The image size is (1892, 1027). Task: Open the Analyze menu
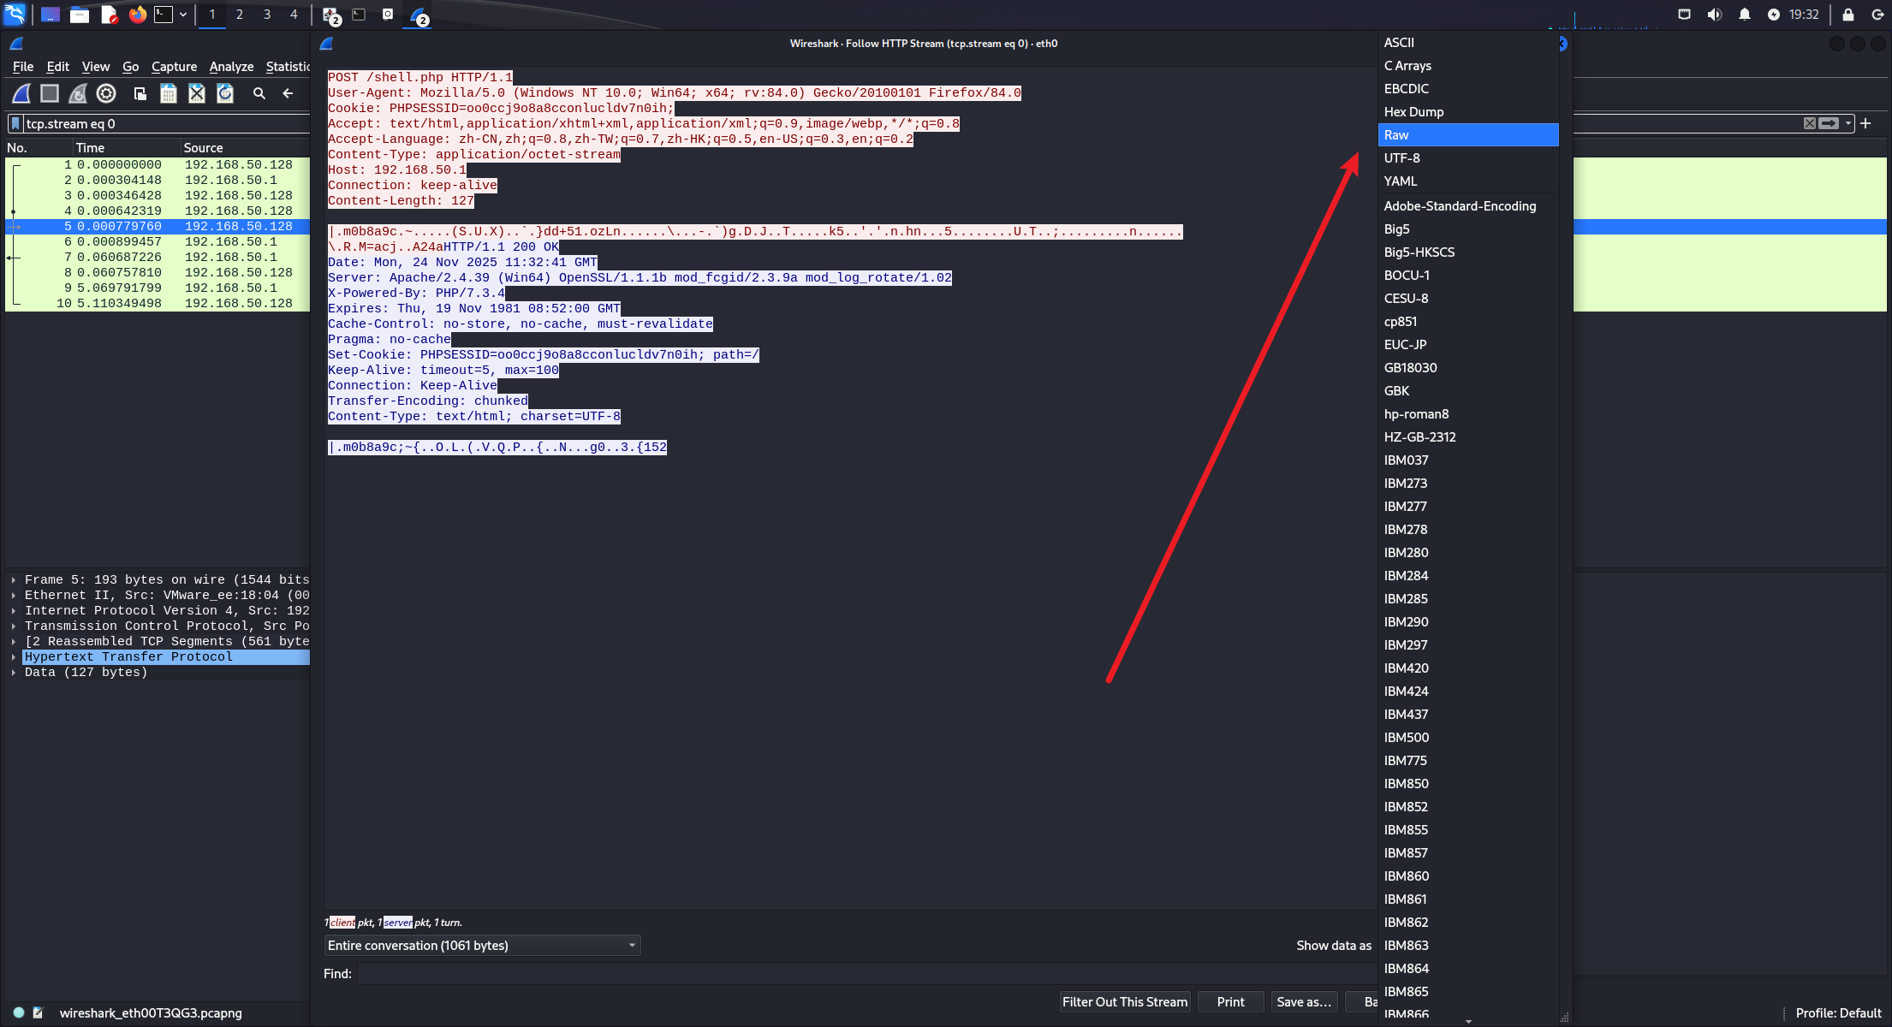[231, 67]
